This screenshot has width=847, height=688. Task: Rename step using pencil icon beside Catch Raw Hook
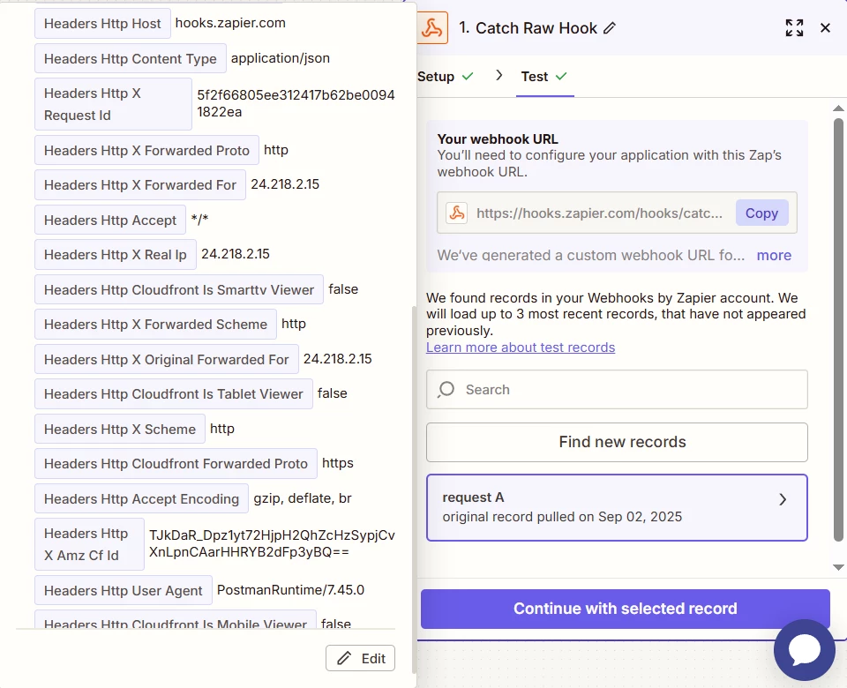point(610,28)
